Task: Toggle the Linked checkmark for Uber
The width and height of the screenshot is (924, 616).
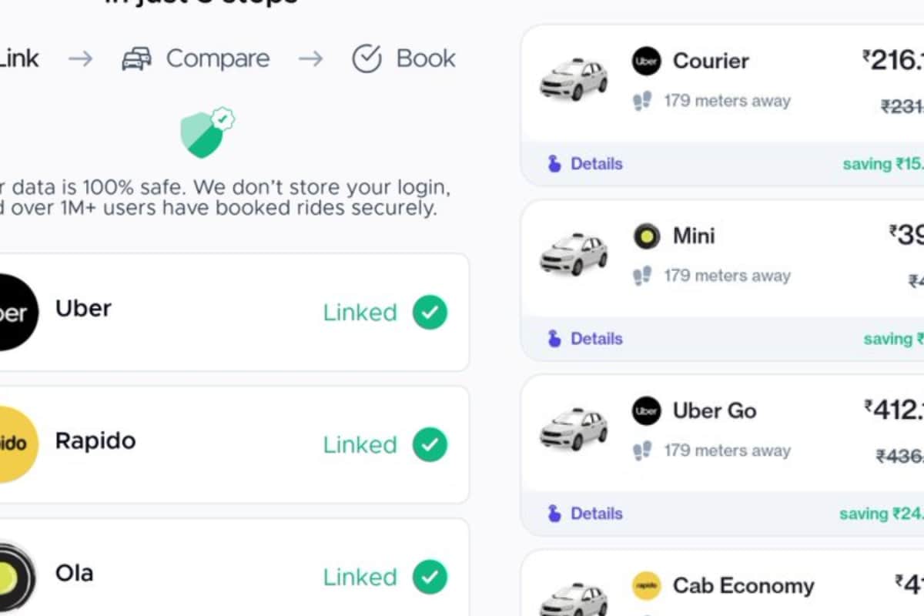Action: click(x=428, y=312)
